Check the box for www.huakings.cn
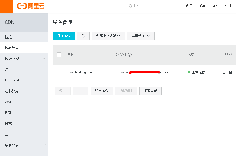 [x=59, y=72]
